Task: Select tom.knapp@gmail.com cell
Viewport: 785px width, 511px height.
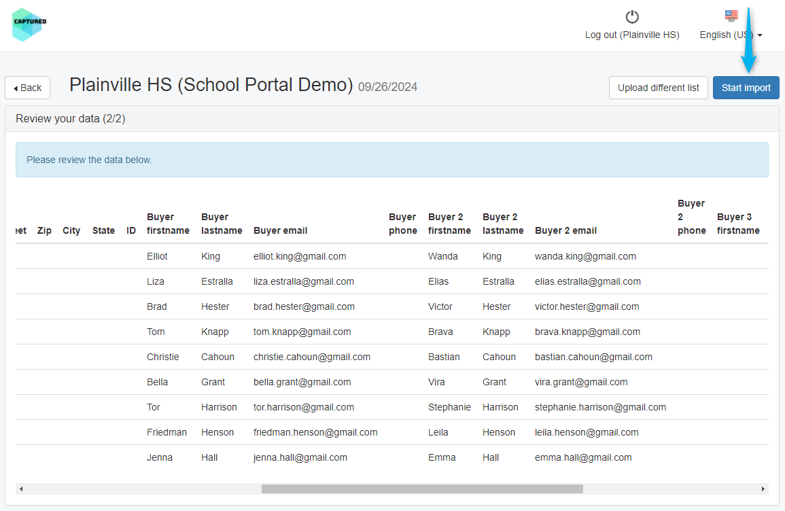Action: [x=302, y=332]
